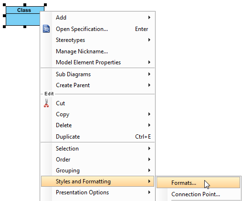Expand the arrow beside Stereotypes
The width and height of the screenshot is (242, 201).
[149, 40]
